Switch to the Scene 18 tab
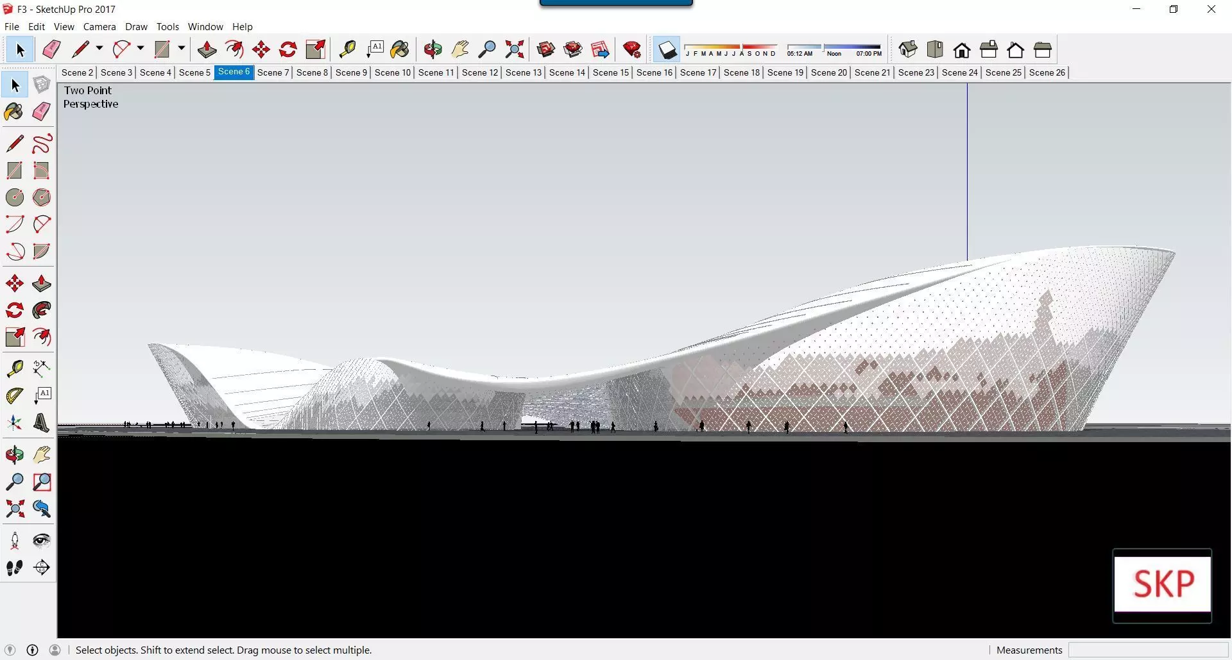Viewport: 1232px width, 660px height. pos(742,72)
